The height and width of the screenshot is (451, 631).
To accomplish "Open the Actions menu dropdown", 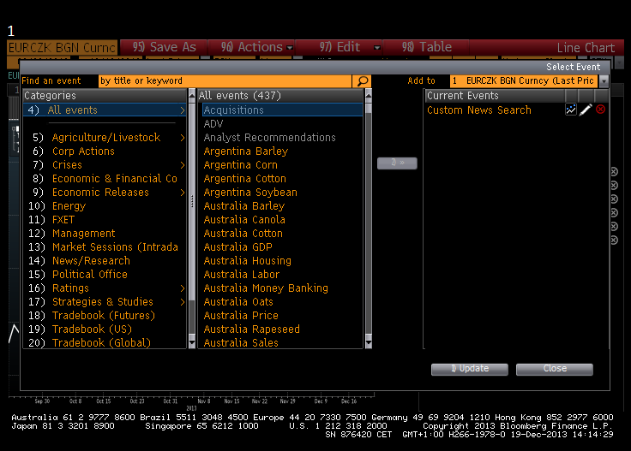I will click(289, 47).
